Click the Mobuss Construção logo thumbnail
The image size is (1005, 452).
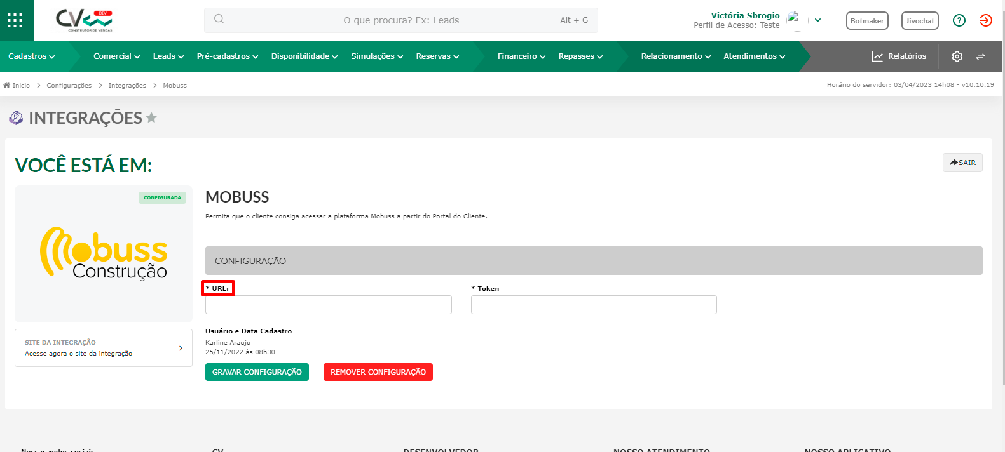tap(104, 253)
